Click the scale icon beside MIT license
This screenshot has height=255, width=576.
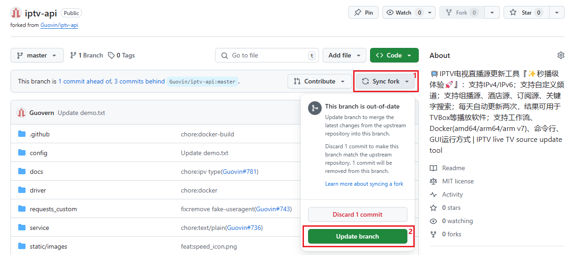pos(433,181)
